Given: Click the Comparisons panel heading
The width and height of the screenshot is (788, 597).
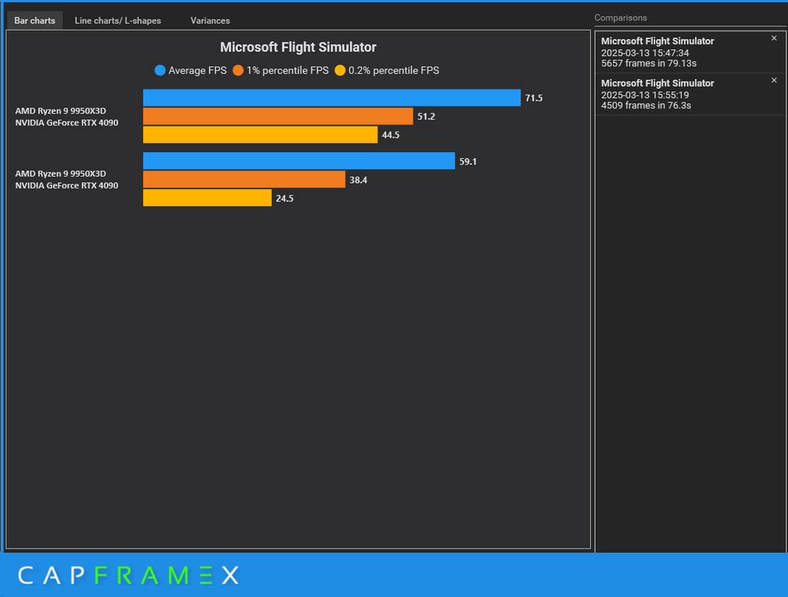Looking at the screenshot, I should point(621,18).
